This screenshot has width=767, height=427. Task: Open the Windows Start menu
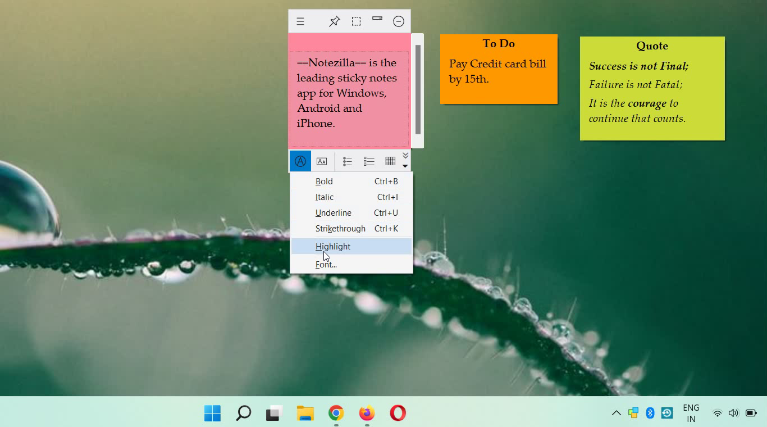[x=212, y=414]
